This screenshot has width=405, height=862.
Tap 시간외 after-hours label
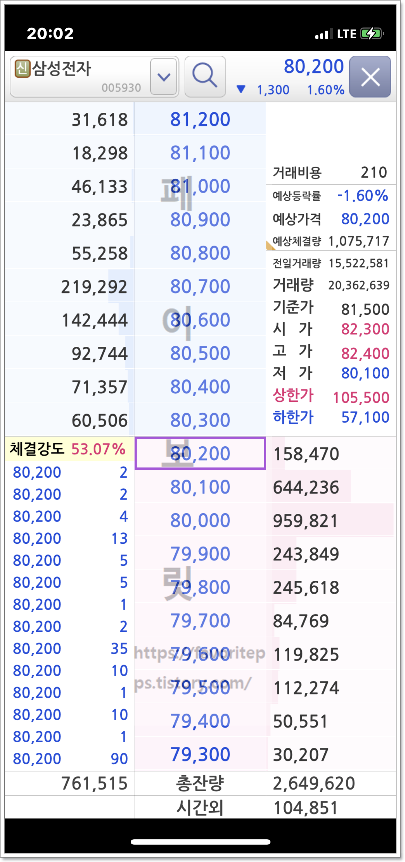(200, 808)
